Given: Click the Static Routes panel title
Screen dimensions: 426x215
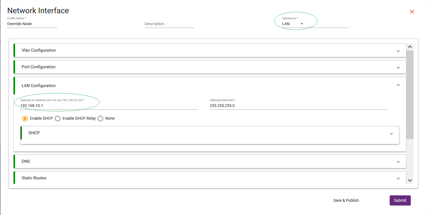Looking at the screenshot, I should 34,178.
